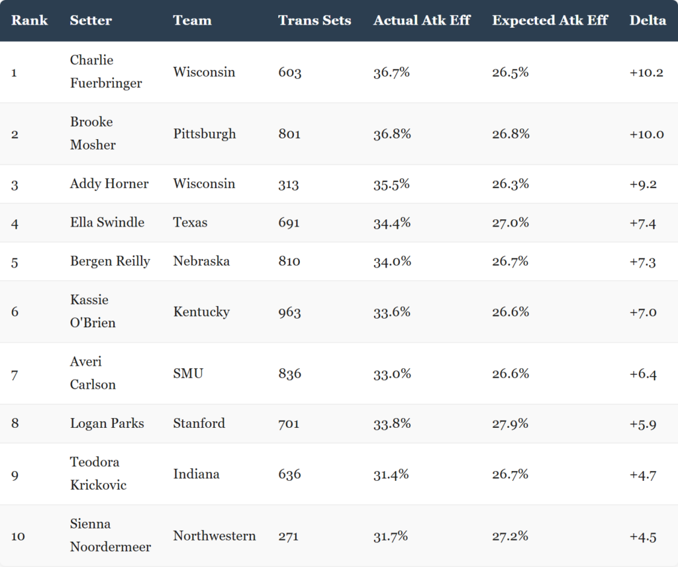This screenshot has height=567, width=678.
Task: Click the Northwestern team cell
Action: (215, 536)
